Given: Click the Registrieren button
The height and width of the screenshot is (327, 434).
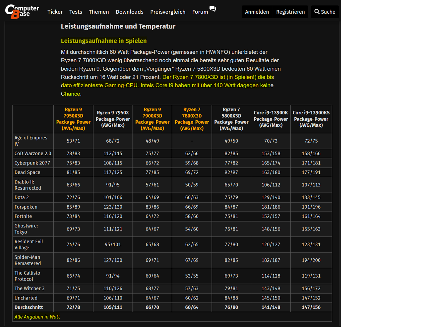Looking at the screenshot, I should tap(290, 12).
